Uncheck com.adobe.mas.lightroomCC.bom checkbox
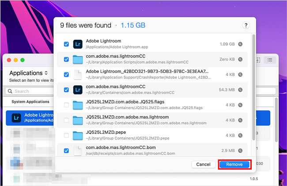This screenshot has height=186, width=287. click(66, 151)
